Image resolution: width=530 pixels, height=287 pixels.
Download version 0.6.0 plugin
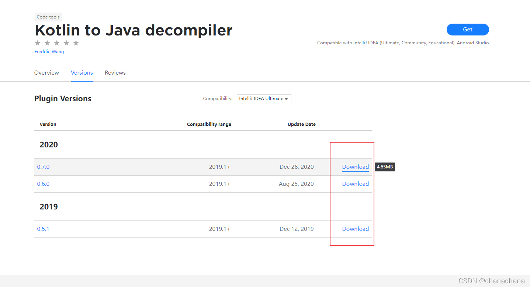tap(356, 184)
